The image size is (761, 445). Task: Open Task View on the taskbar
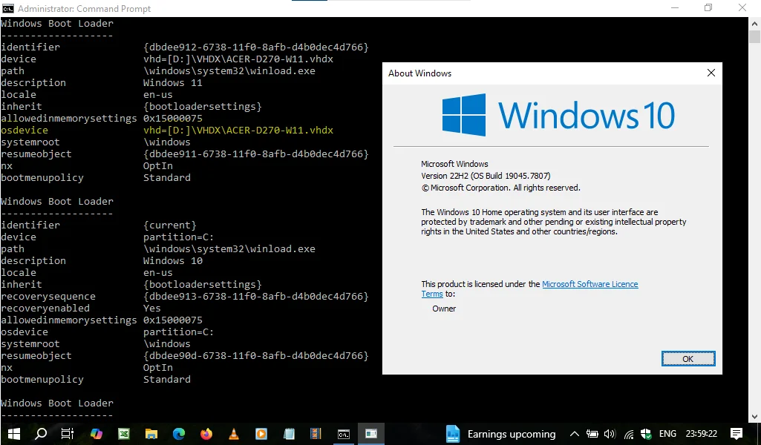click(68, 433)
